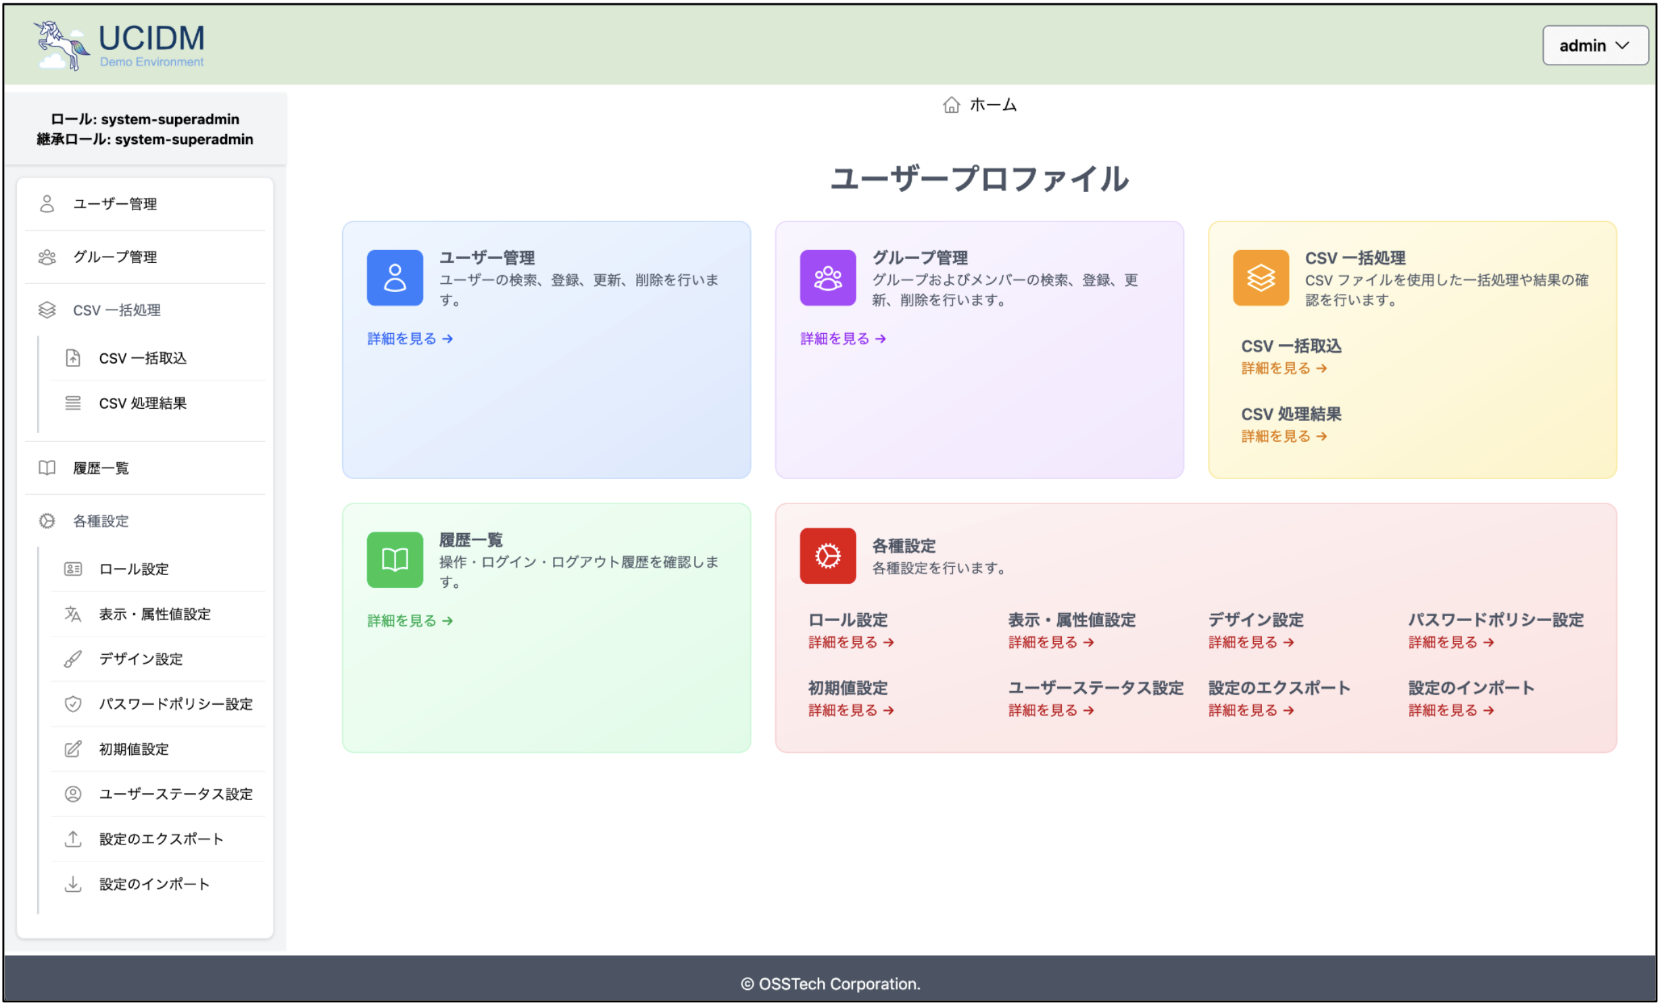Click the orange layers icon on CSV card
The width and height of the screenshot is (1660, 1004).
tap(1261, 278)
